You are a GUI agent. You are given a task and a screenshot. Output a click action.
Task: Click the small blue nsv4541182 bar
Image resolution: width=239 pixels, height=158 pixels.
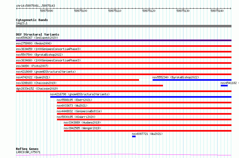pos(224,86)
